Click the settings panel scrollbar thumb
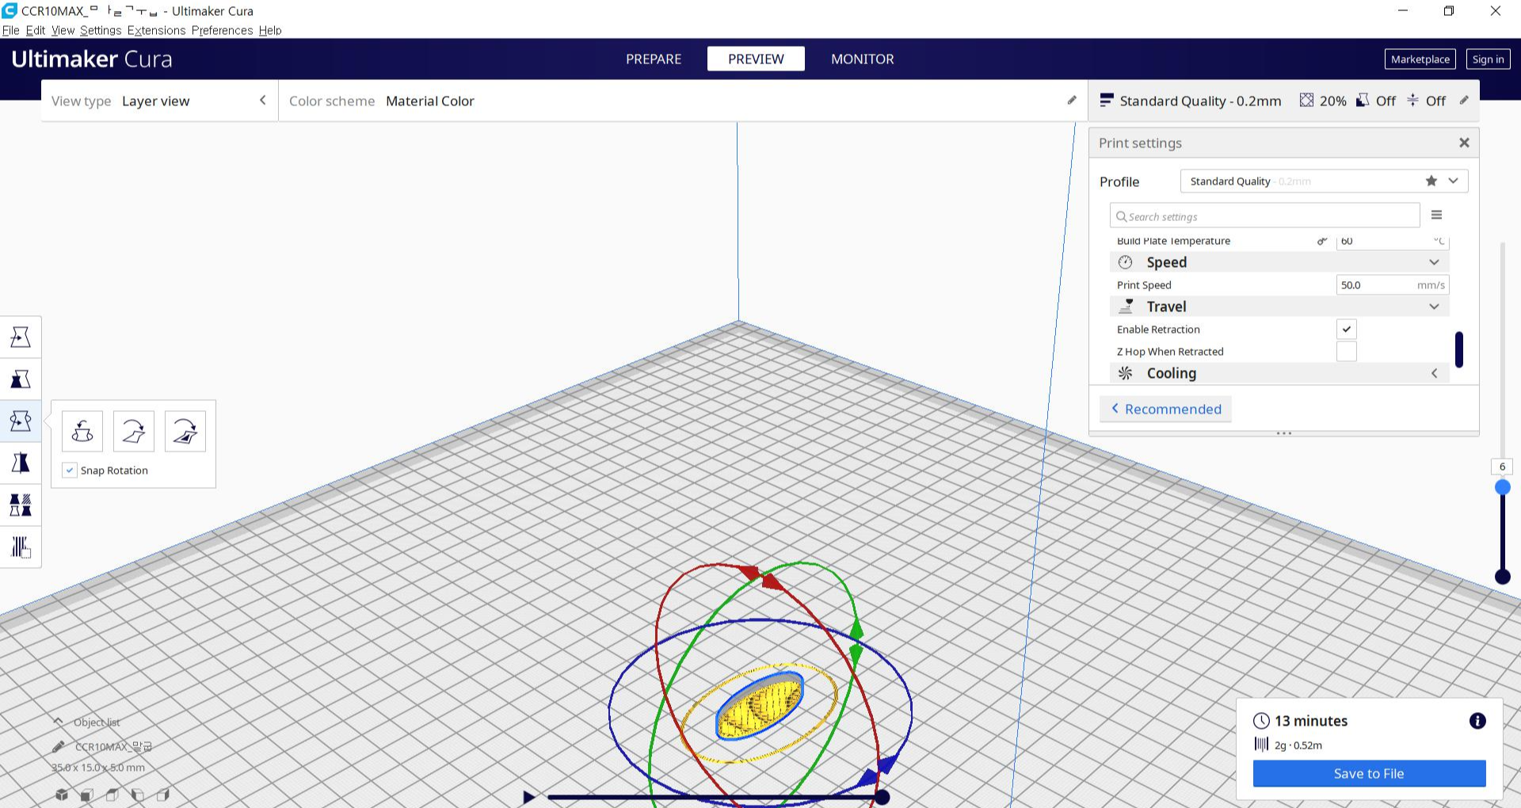Screen dimensions: 1521x808 click(1458, 349)
